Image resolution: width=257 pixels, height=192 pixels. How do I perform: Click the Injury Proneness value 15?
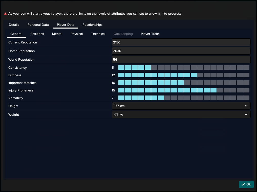(113, 90)
